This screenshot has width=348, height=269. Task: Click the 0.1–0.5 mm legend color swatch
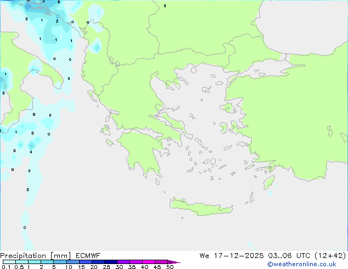(x=9, y=262)
